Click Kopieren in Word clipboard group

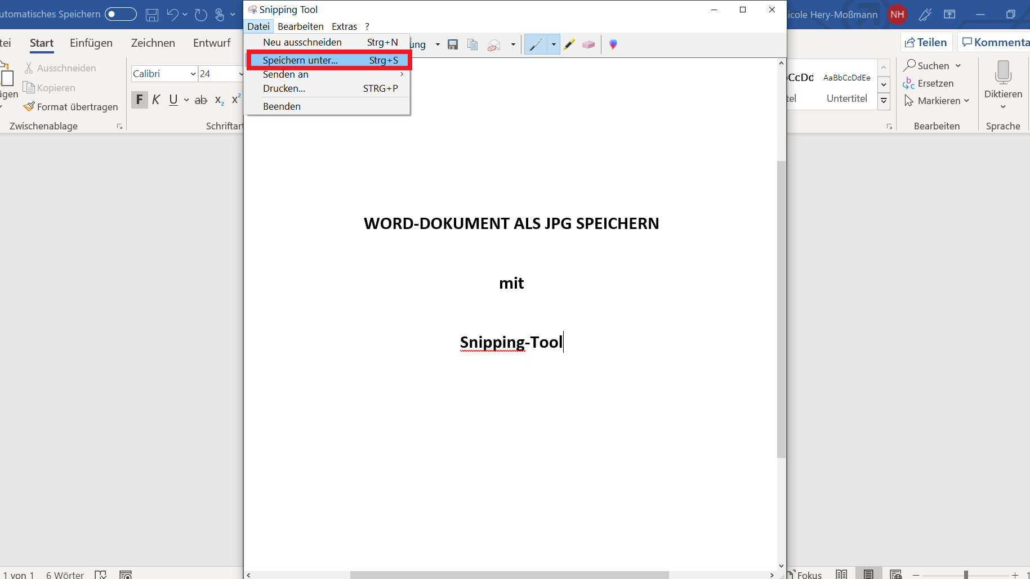pos(49,88)
